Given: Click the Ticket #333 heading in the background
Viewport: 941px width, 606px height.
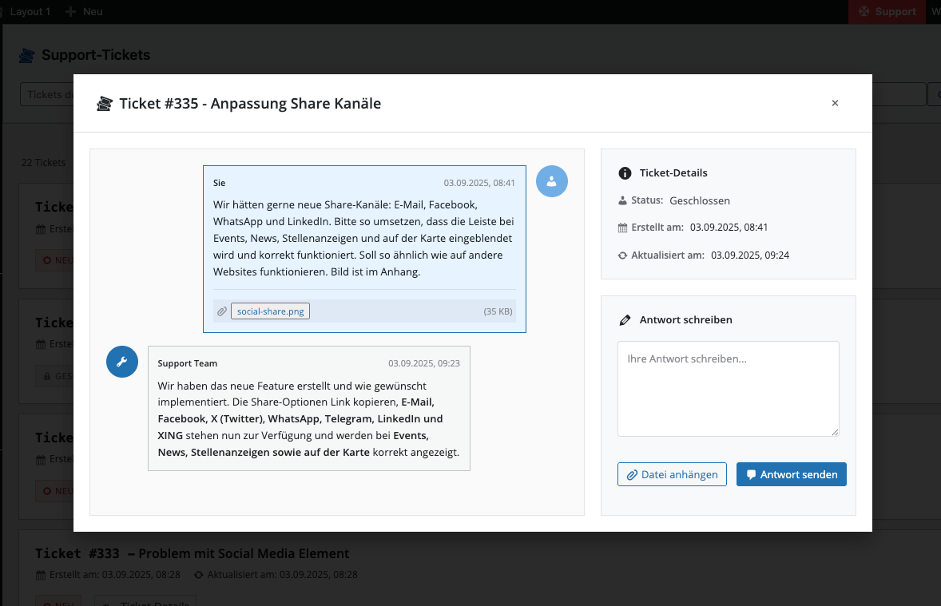Looking at the screenshot, I should 192,553.
